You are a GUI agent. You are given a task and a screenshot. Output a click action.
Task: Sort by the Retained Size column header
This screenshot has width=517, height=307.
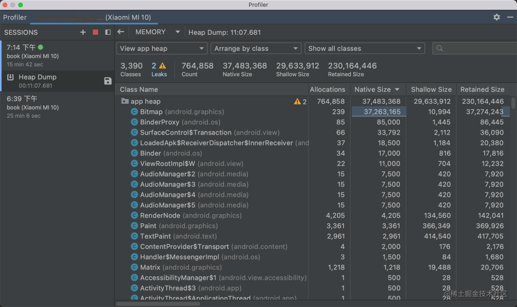tap(483, 89)
